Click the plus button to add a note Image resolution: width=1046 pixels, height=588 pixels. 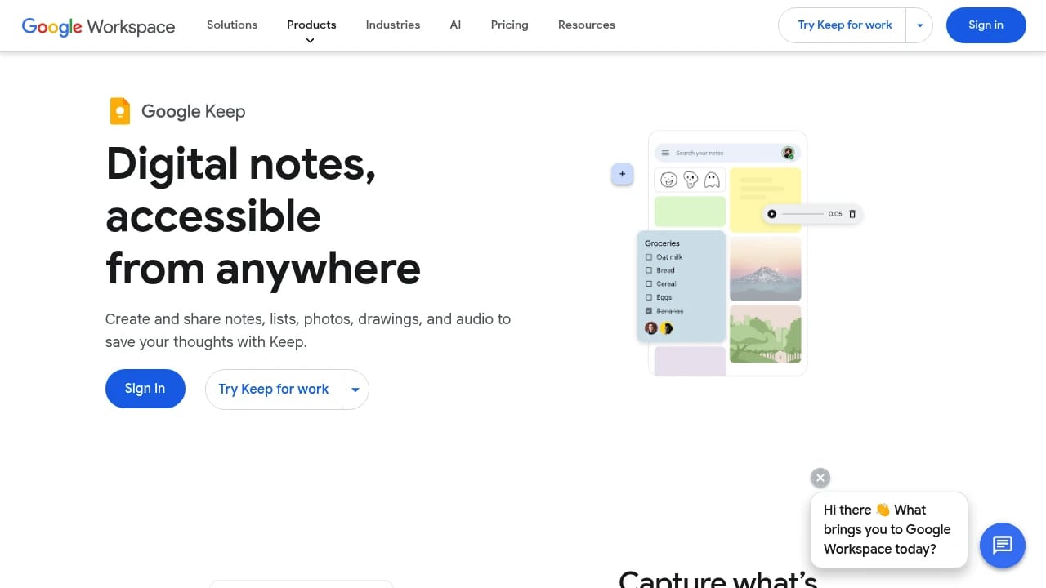click(622, 174)
